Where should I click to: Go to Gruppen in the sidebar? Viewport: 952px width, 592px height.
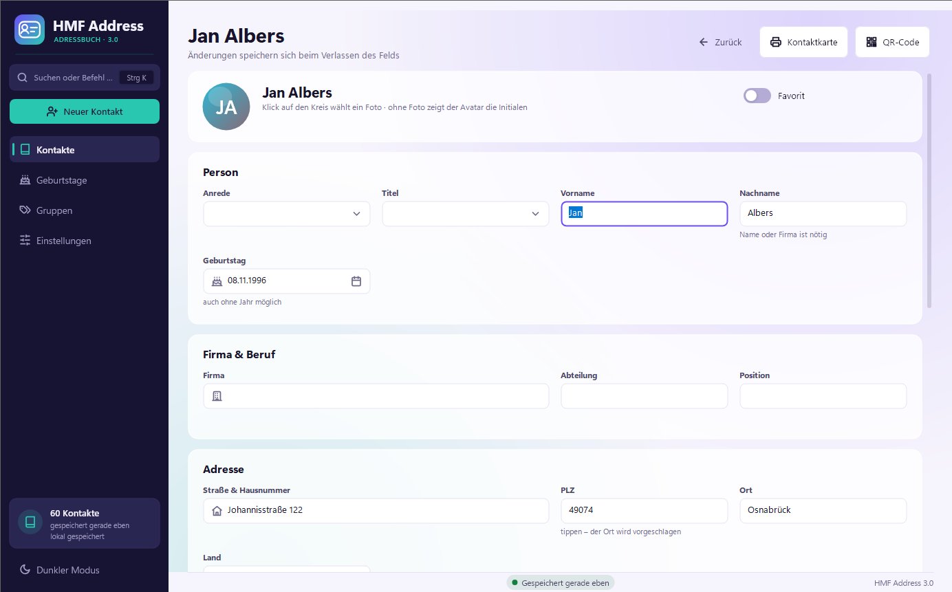[85, 210]
